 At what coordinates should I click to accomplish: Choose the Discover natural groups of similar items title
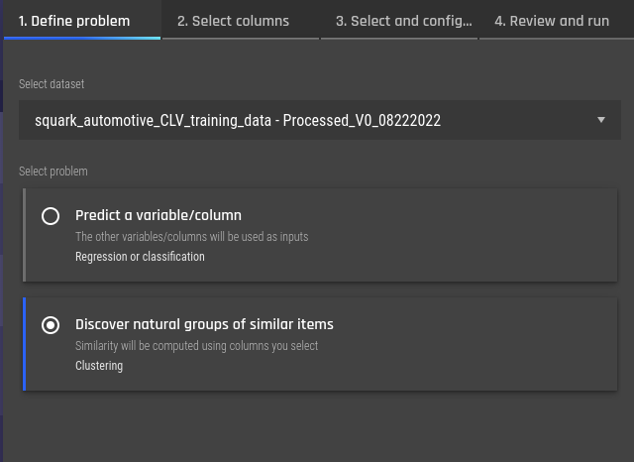204,324
